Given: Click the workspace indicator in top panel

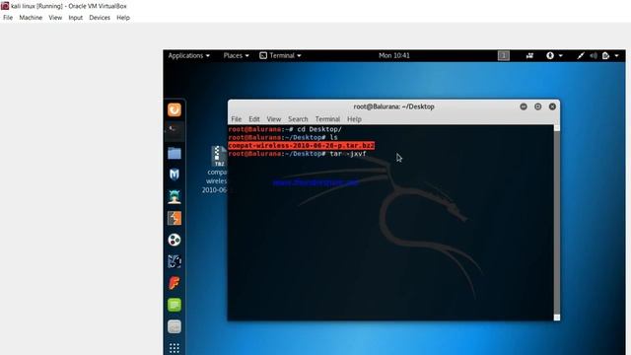Looking at the screenshot, I should coord(504,55).
